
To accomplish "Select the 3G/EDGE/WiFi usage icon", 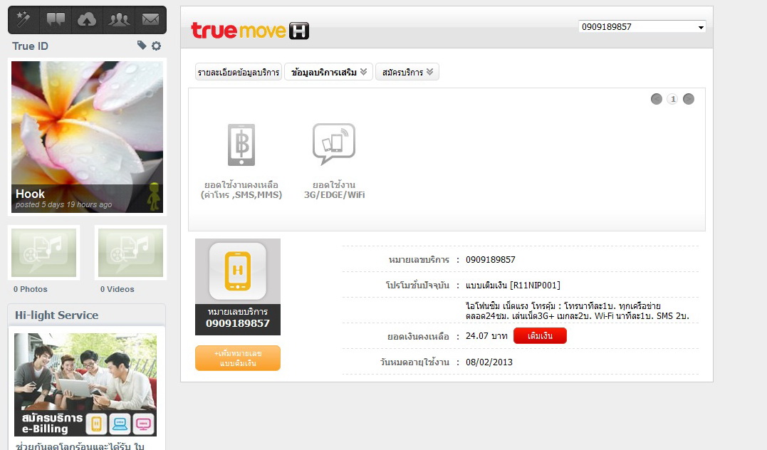I will coord(334,144).
